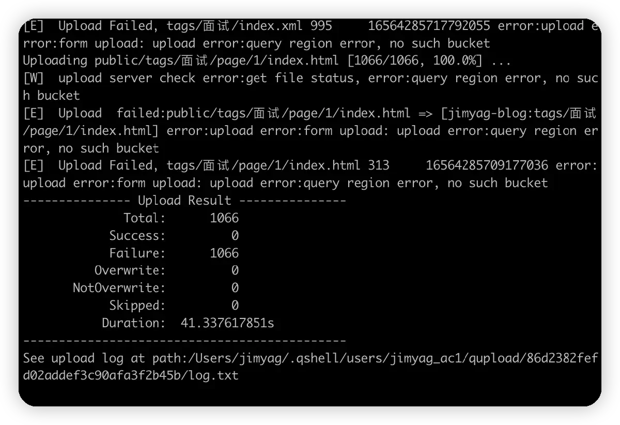Screen dimensions: 620x425
Task: Click the Failure count value 1066
Action: [224, 253]
